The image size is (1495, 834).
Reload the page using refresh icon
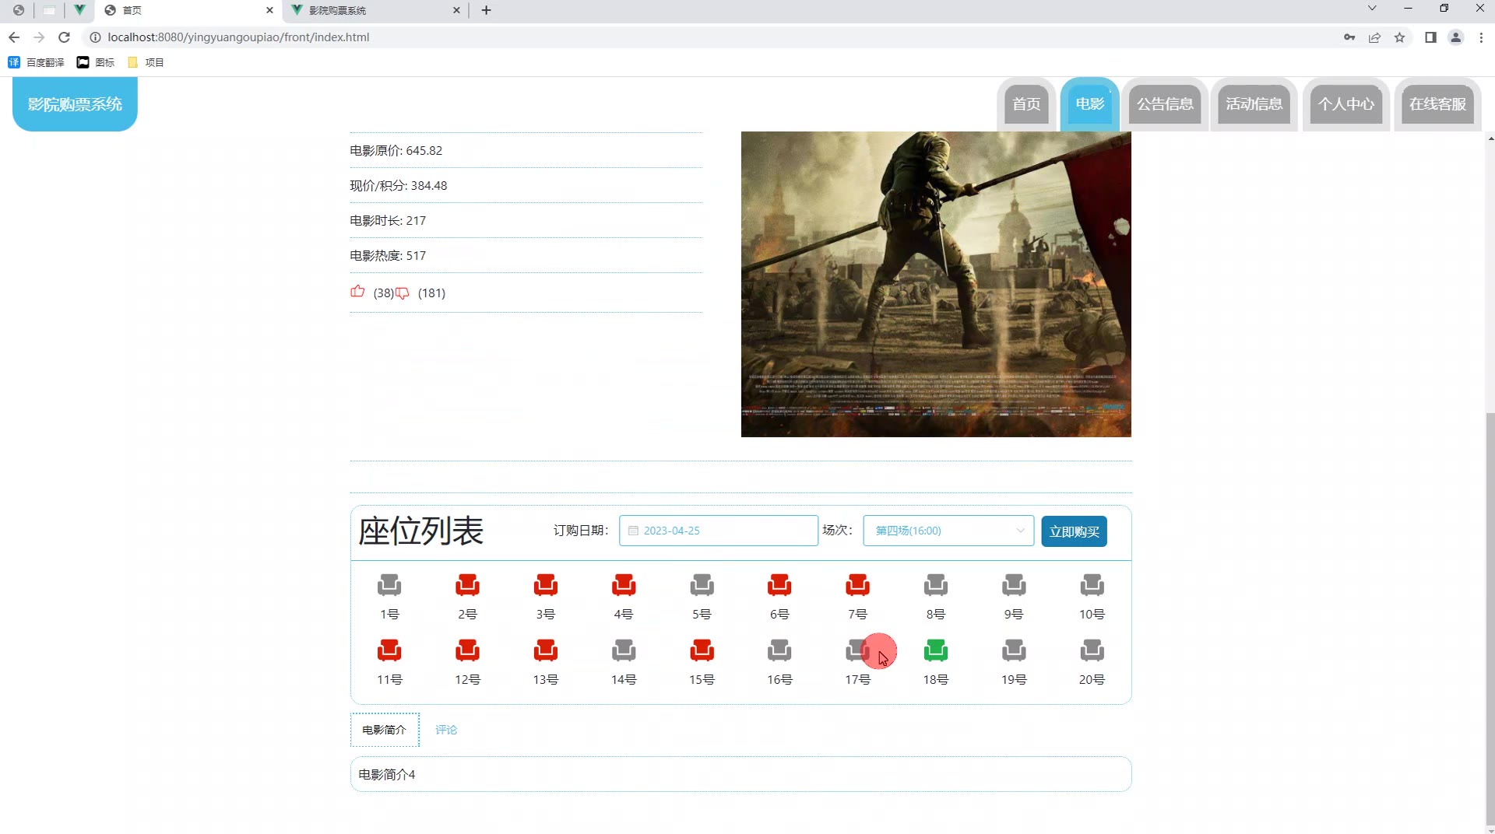(x=65, y=37)
